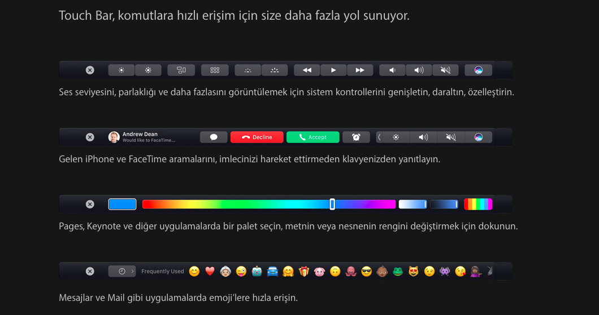Screen dimensions: 599x315
Task: Open Launchpad grid key
Action: 215,70
